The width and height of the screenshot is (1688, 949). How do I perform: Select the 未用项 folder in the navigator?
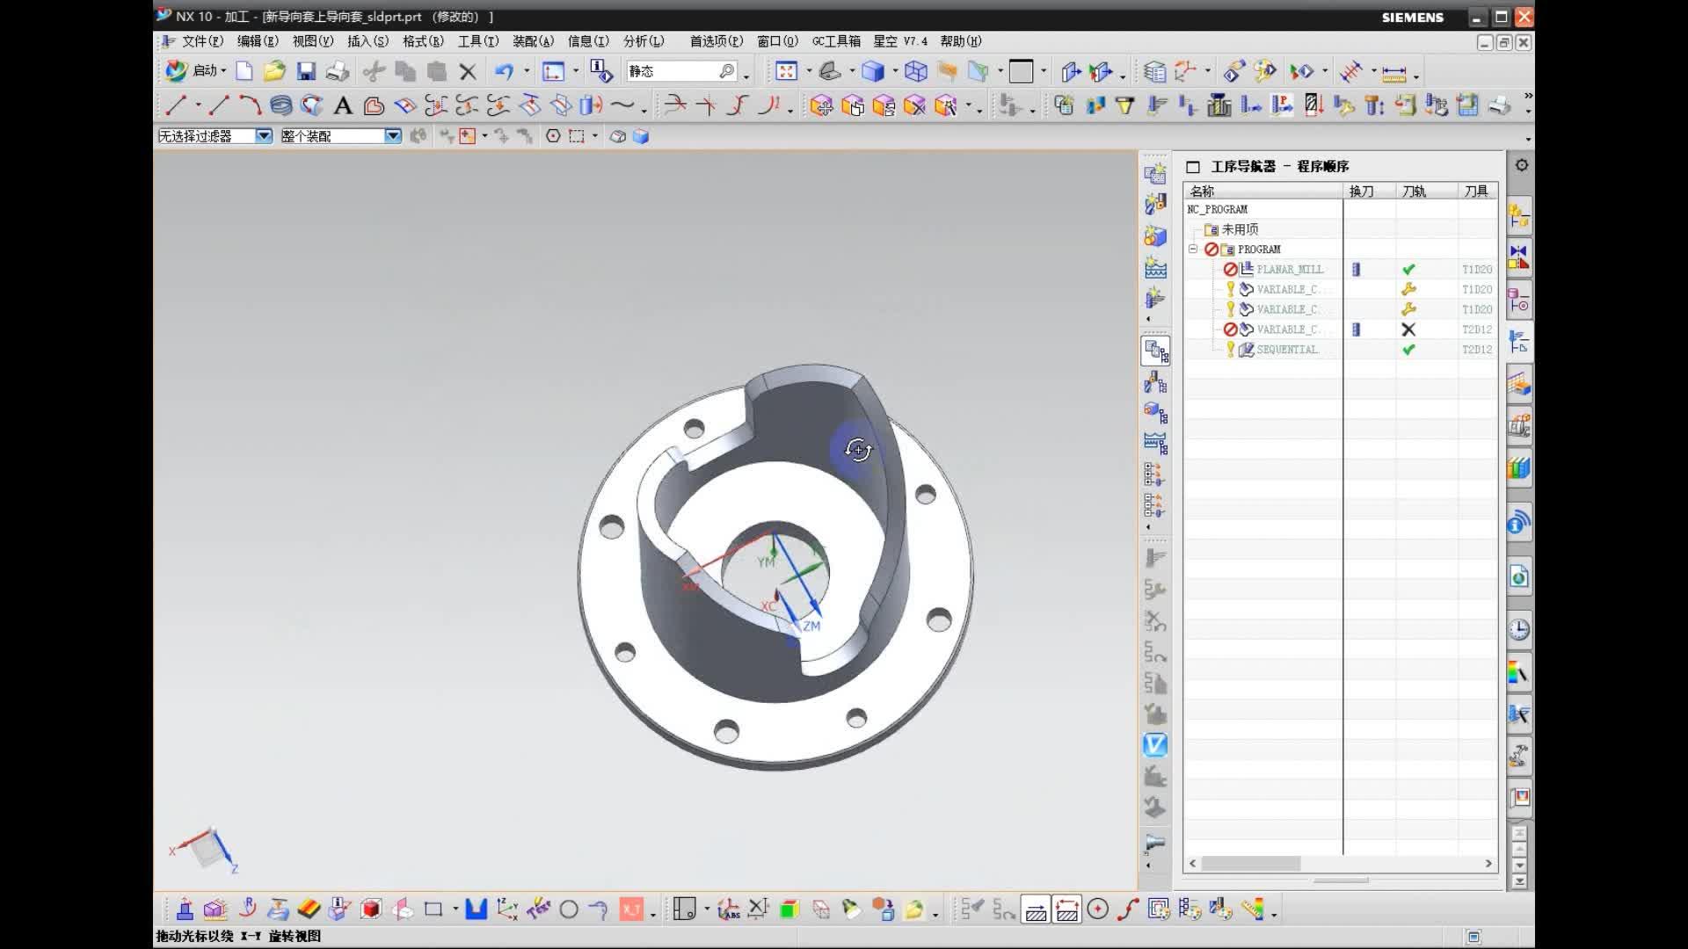tap(1240, 229)
